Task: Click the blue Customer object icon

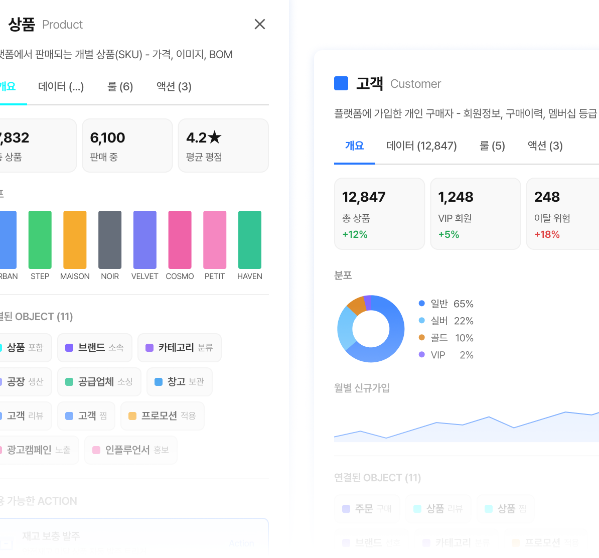Action: click(341, 83)
